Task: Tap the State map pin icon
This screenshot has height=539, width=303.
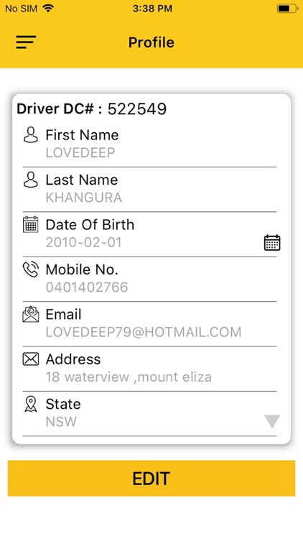Action: tap(31, 404)
